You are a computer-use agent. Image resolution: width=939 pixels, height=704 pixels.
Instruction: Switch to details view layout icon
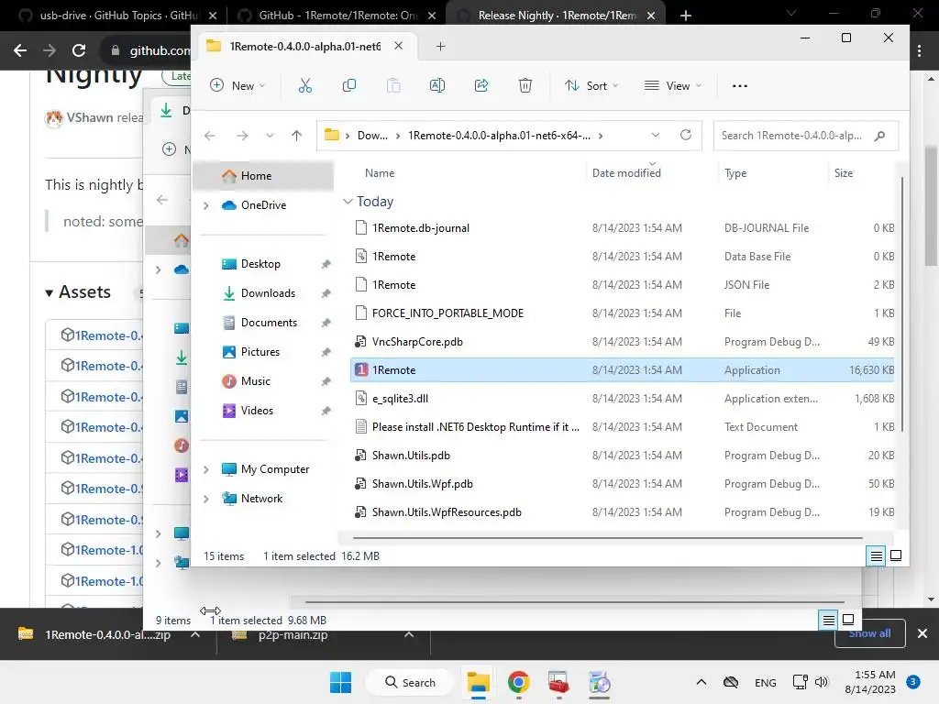tap(876, 556)
